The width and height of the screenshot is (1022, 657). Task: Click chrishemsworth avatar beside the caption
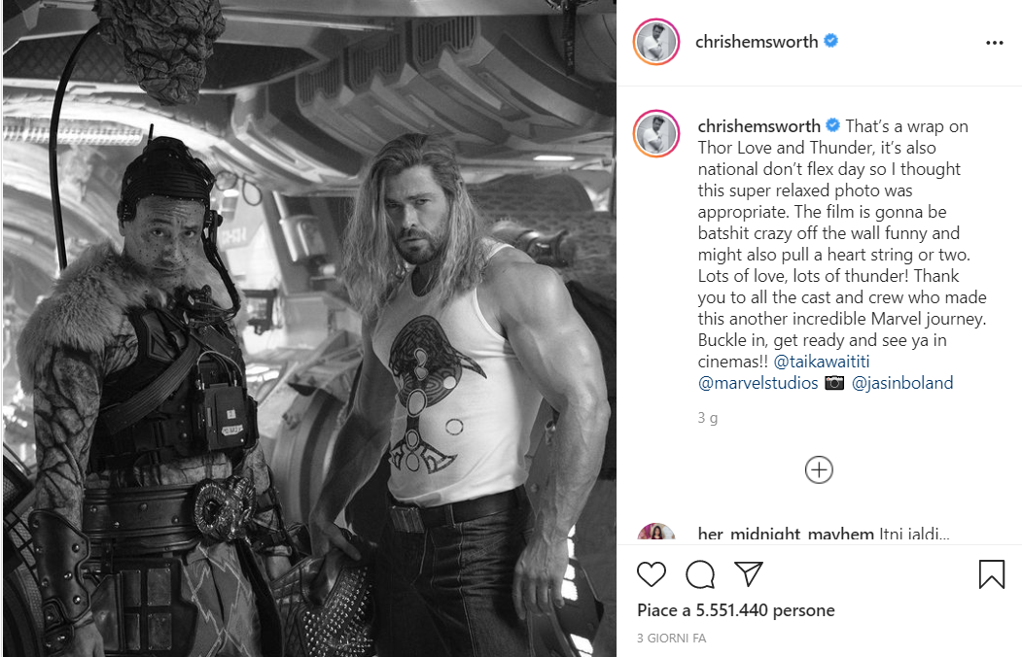click(656, 133)
